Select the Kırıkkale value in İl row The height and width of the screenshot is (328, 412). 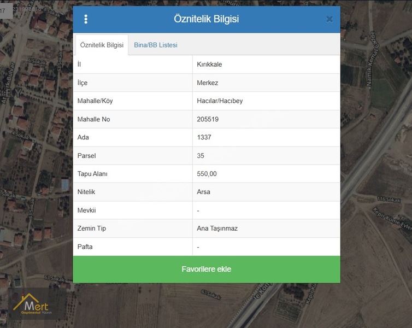point(209,65)
